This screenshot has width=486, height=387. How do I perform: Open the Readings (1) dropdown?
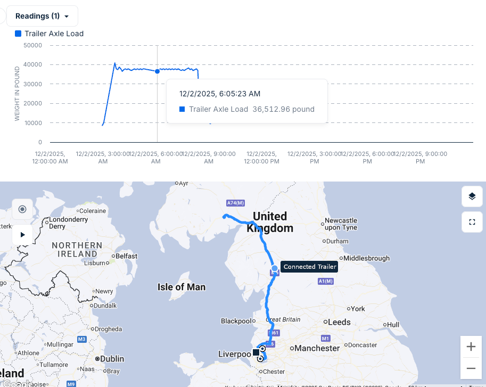[42, 16]
